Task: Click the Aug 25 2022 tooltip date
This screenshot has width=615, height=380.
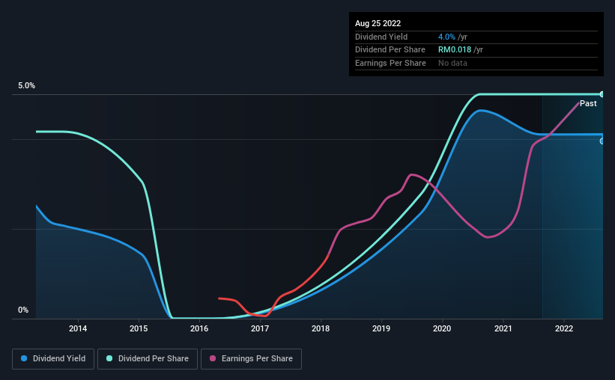Action: click(x=378, y=23)
